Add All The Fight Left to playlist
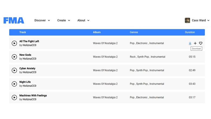This screenshot has width=211, height=119. click(195, 43)
